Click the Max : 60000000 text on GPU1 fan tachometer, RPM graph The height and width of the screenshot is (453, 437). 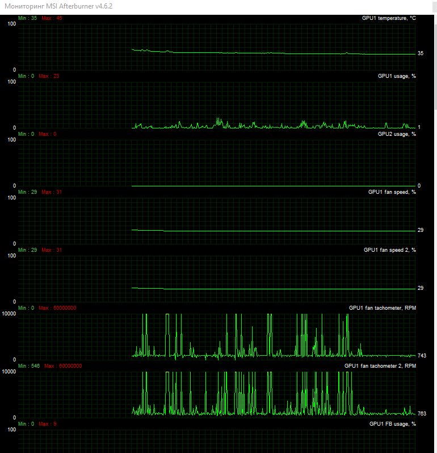point(57,308)
